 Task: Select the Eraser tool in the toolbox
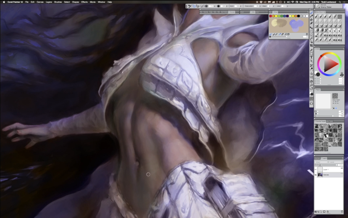click(311, 23)
